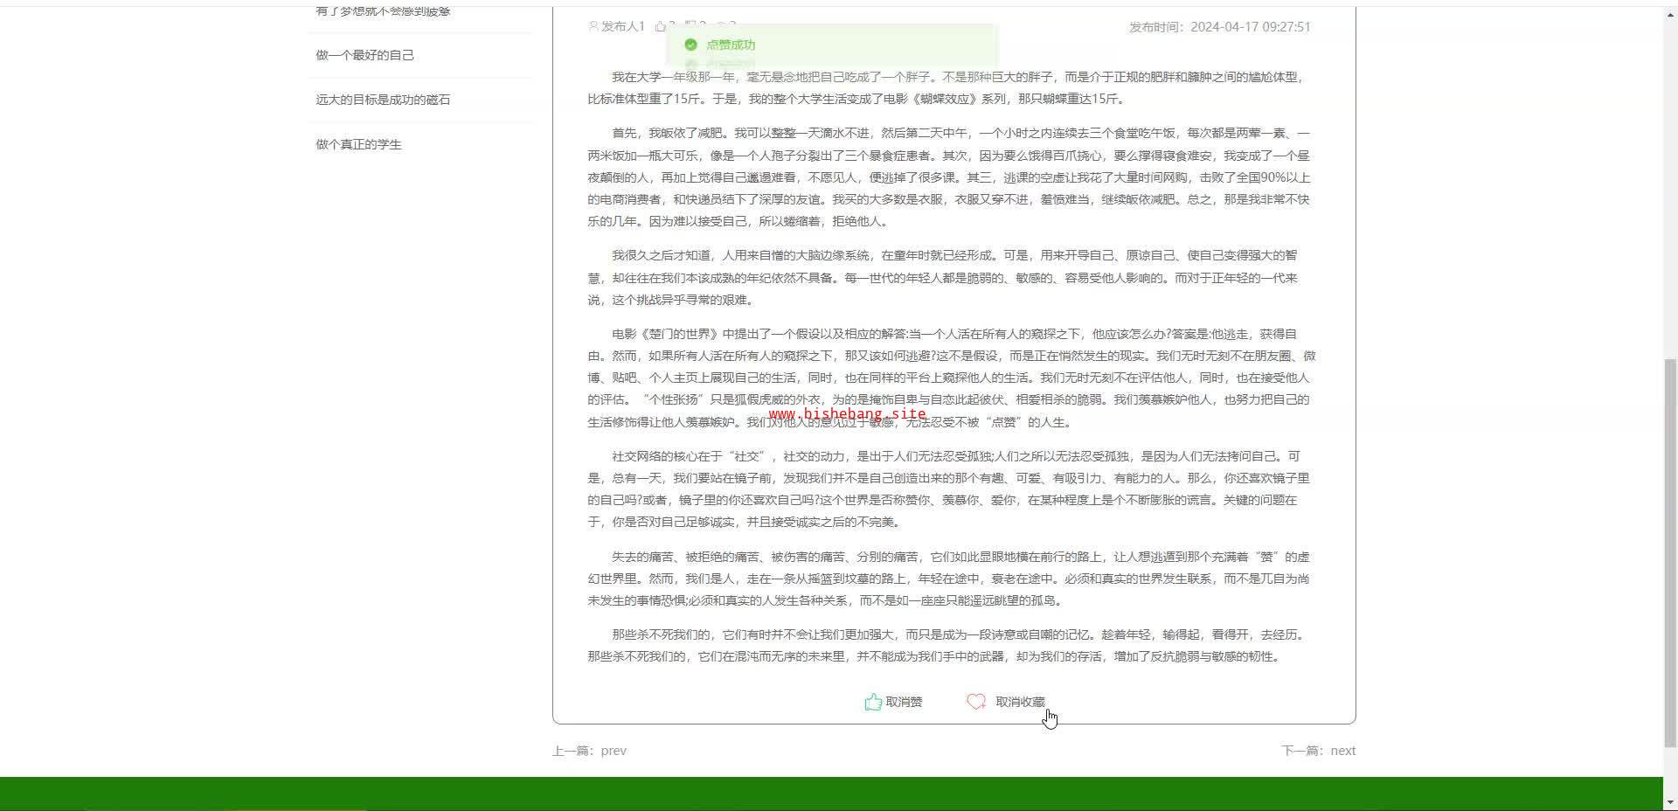Open sidebar article 有了梦想就不会感到疲惫
1678x811 pixels.
(x=383, y=11)
